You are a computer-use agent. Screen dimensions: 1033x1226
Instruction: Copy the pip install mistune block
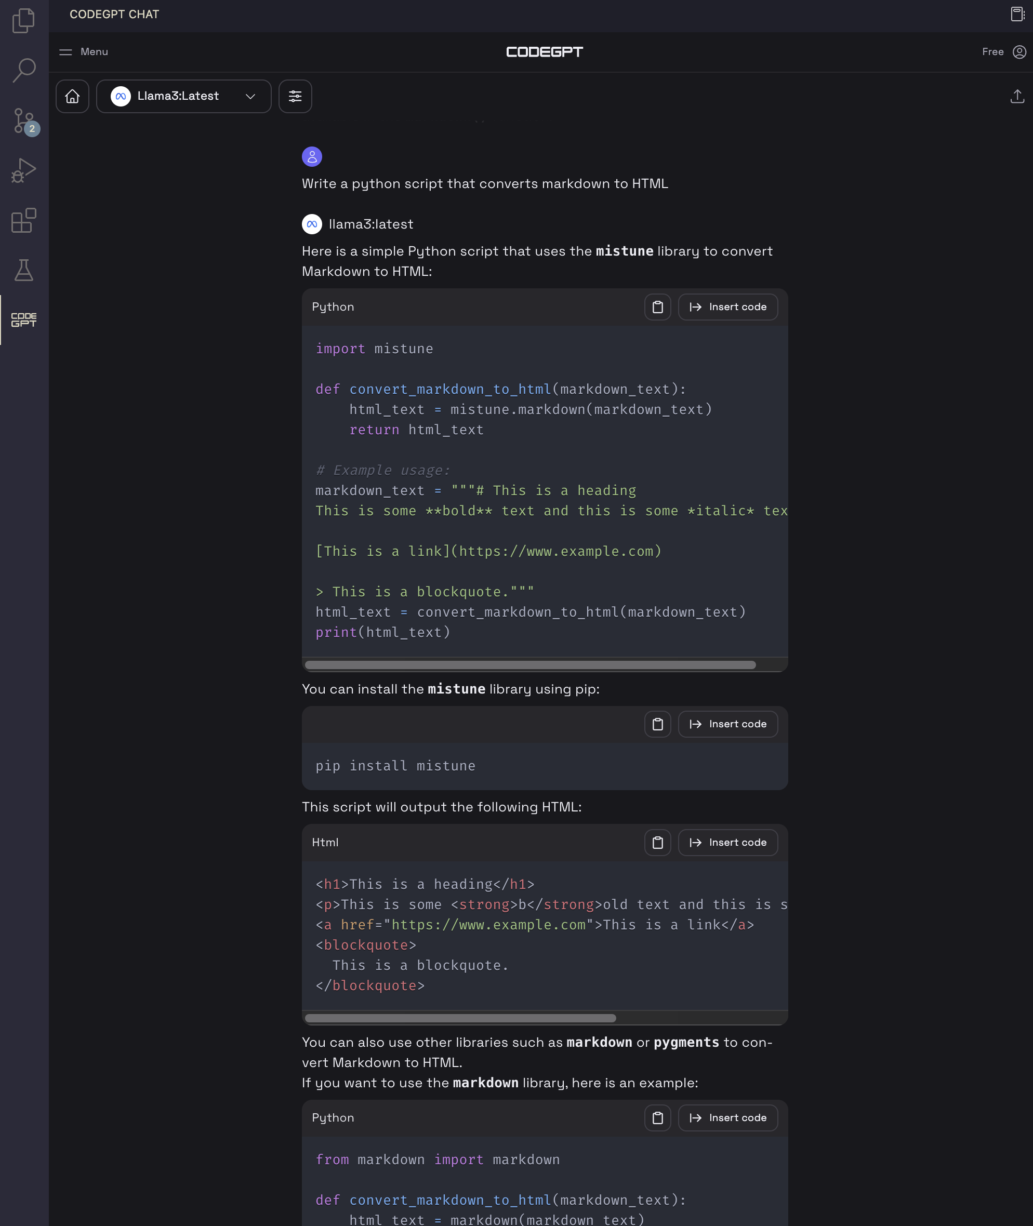(658, 724)
